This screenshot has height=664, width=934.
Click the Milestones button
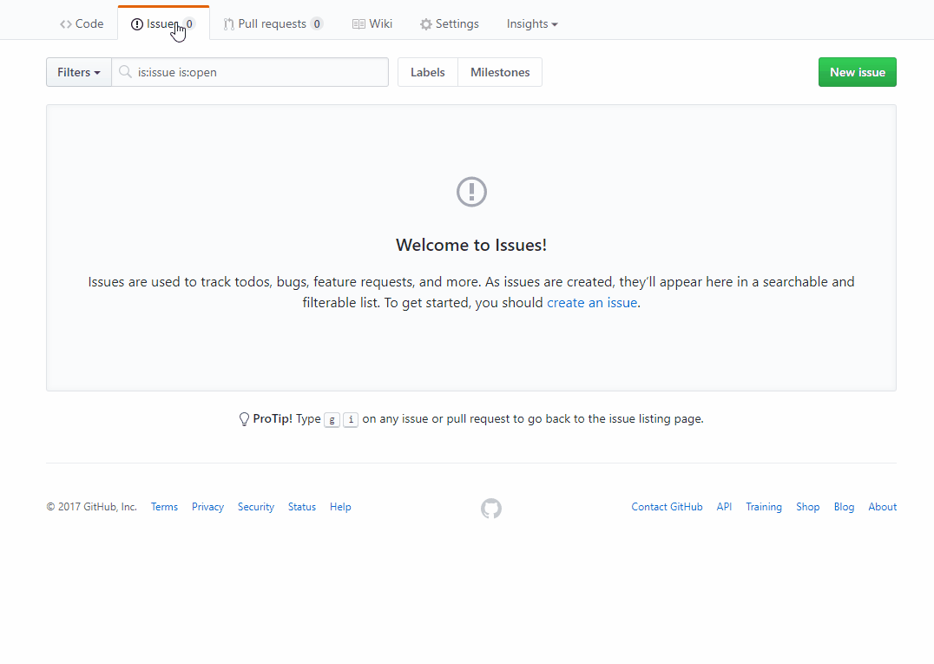pos(500,72)
